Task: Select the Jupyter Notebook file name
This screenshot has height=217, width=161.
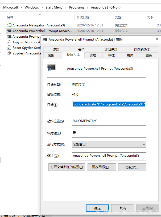Action: (x=27, y=42)
